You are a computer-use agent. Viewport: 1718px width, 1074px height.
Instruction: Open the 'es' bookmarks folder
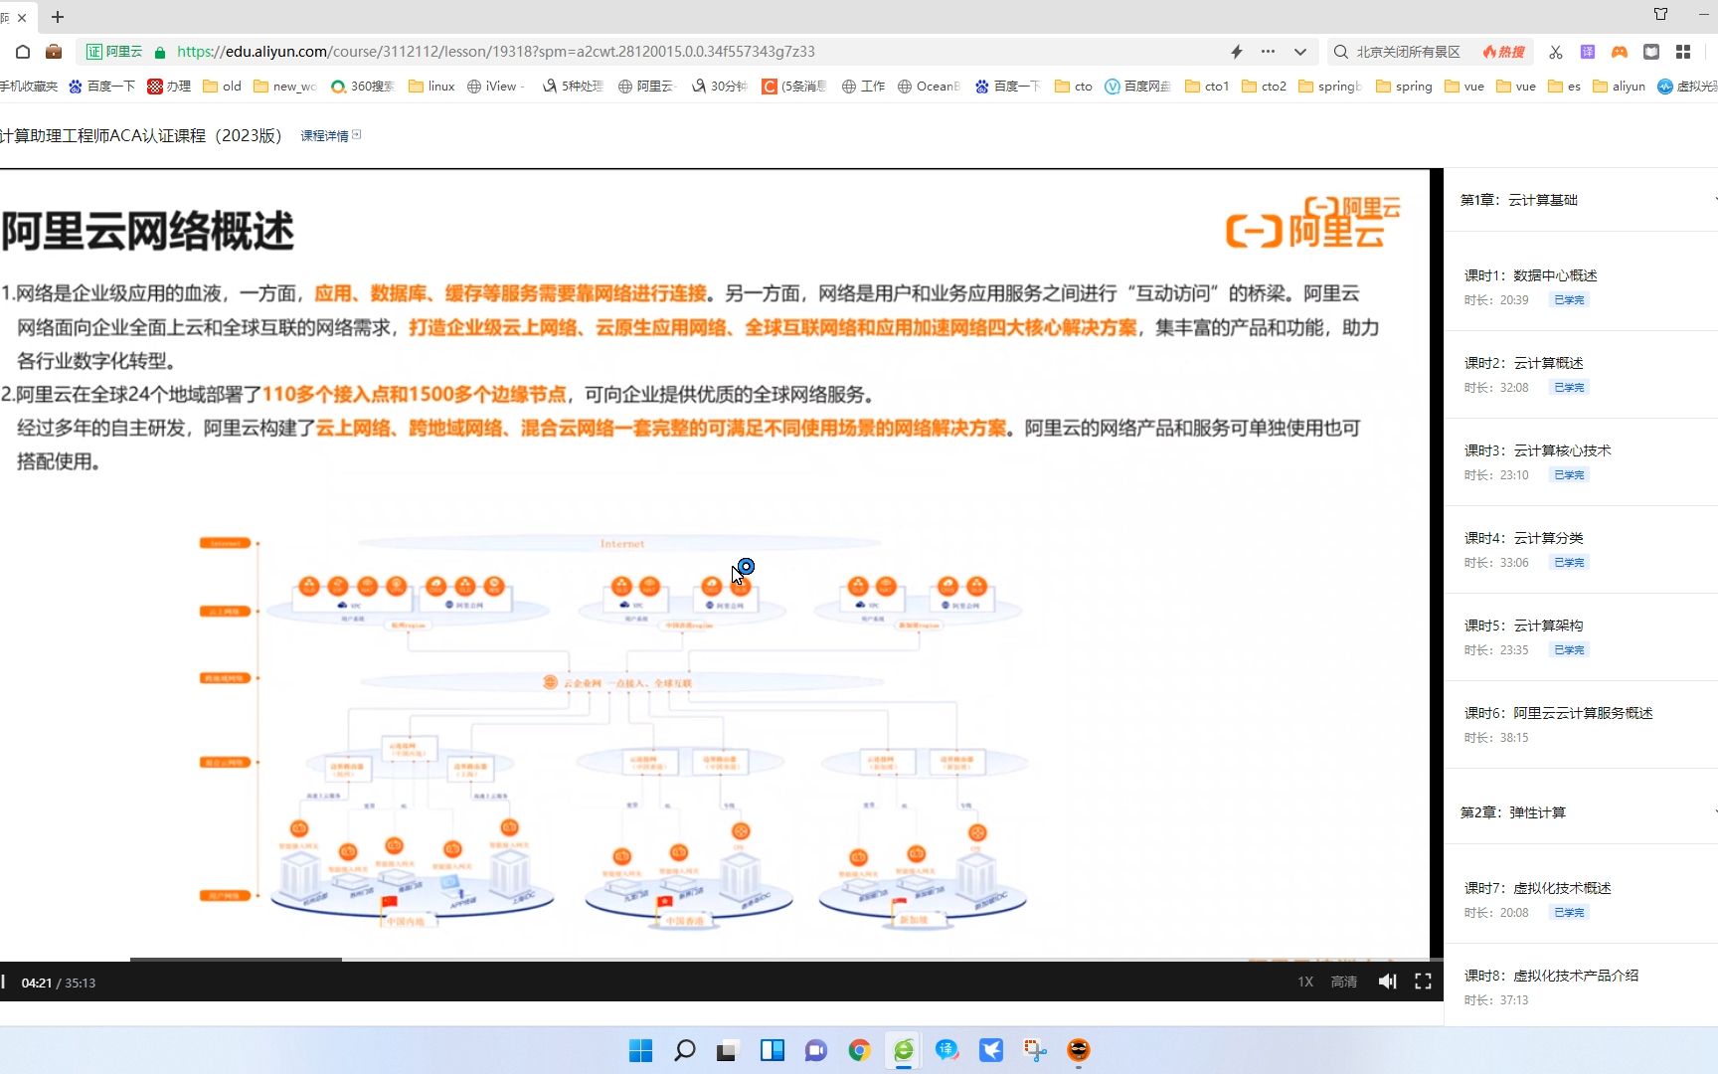pyautogui.click(x=1564, y=87)
